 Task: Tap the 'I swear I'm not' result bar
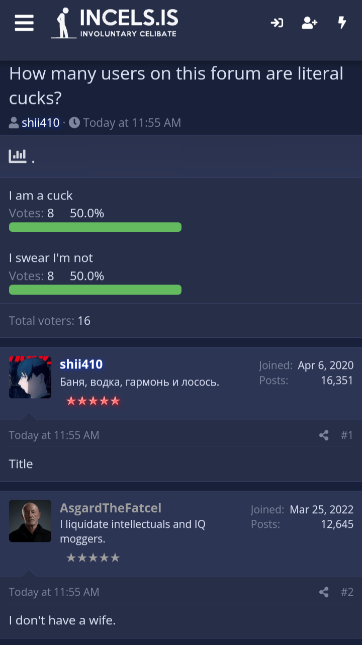click(95, 290)
